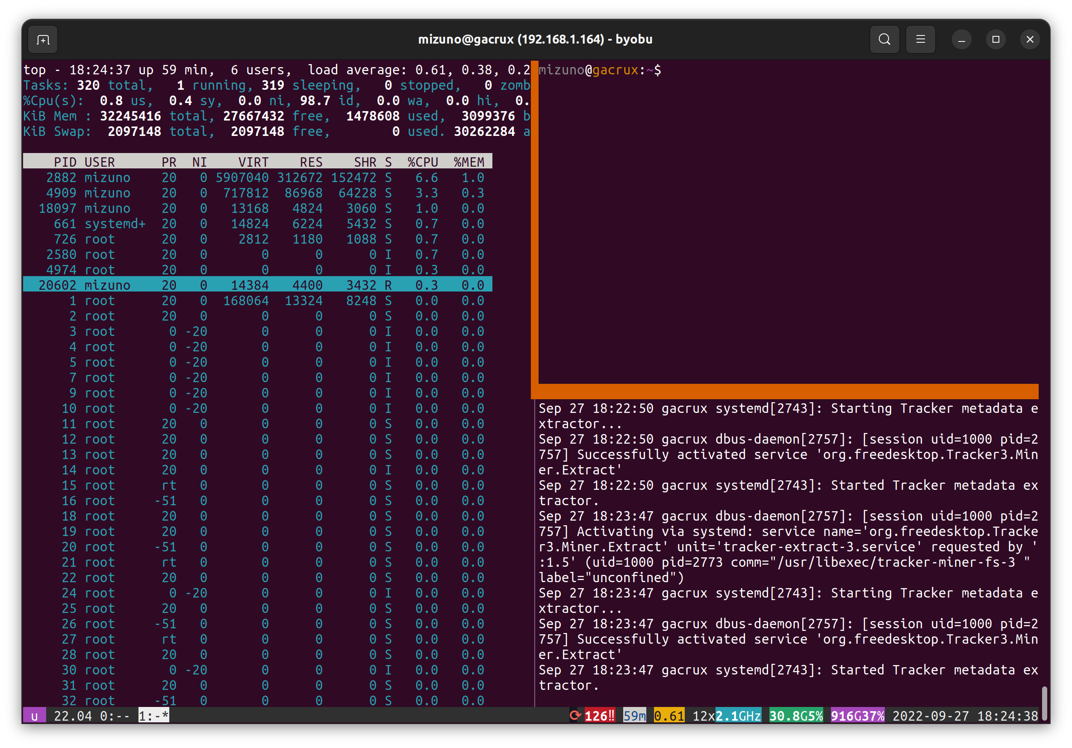Click the new tab icon in title bar
1072x748 pixels.
click(x=43, y=40)
